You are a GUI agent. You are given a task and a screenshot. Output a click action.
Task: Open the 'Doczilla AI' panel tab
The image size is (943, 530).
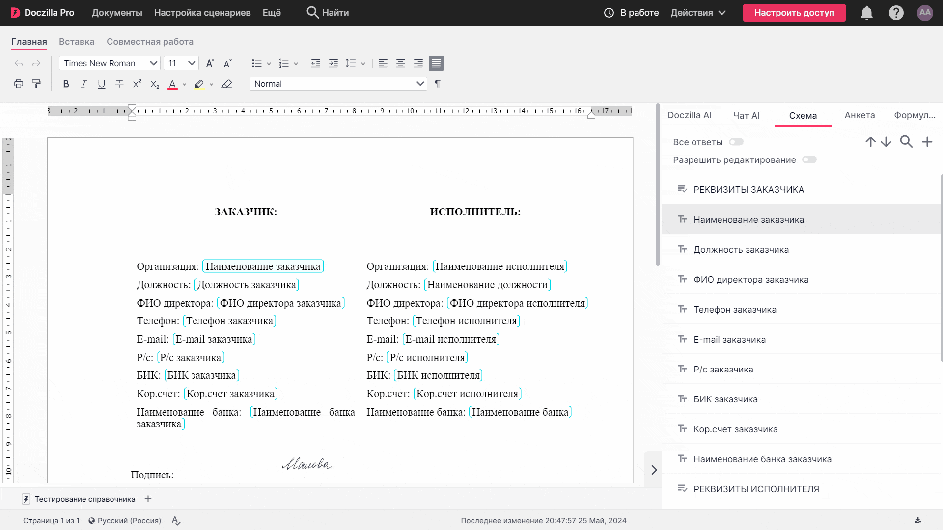(x=690, y=115)
